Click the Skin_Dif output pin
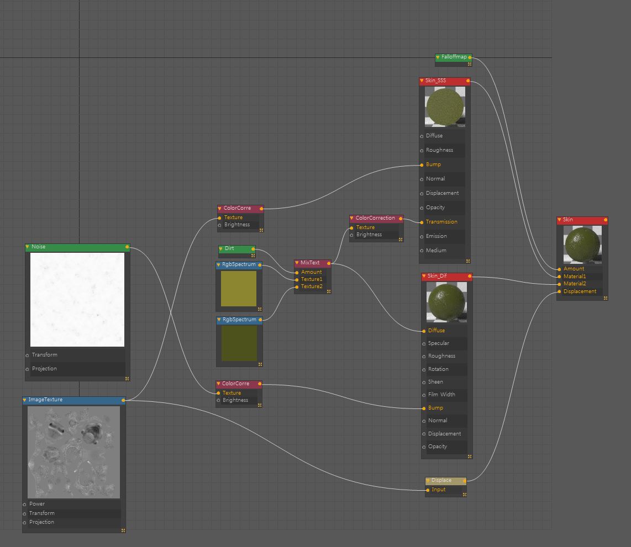Image resolution: width=631 pixels, height=547 pixels. click(470, 276)
